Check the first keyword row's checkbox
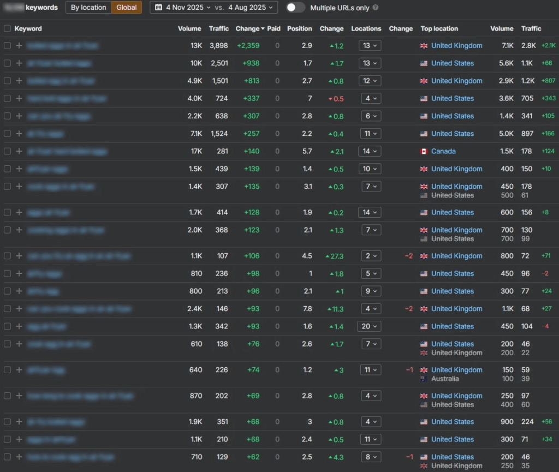Image resolution: width=559 pixels, height=472 pixels. tap(7, 46)
